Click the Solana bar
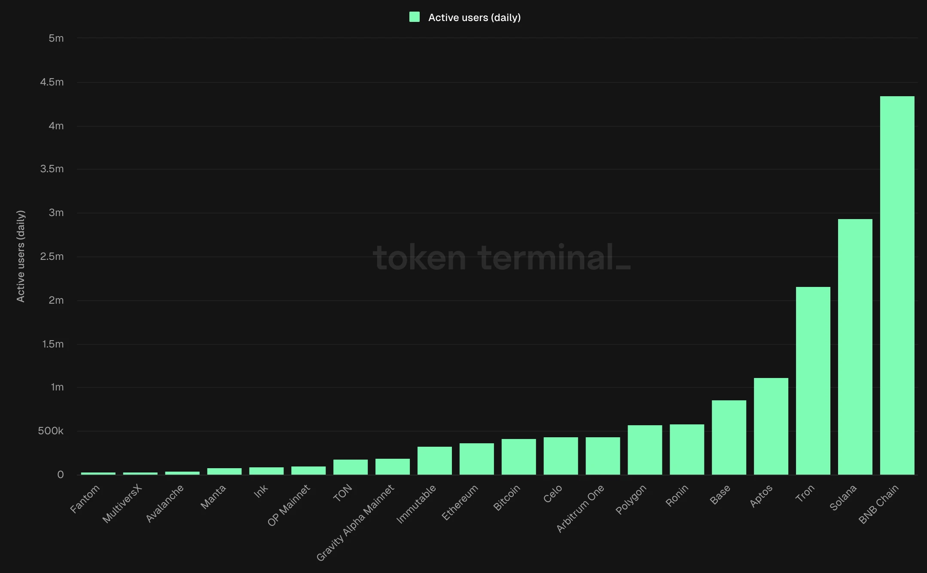The height and width of the screenshot is (573, 927). tap(855, 347)
